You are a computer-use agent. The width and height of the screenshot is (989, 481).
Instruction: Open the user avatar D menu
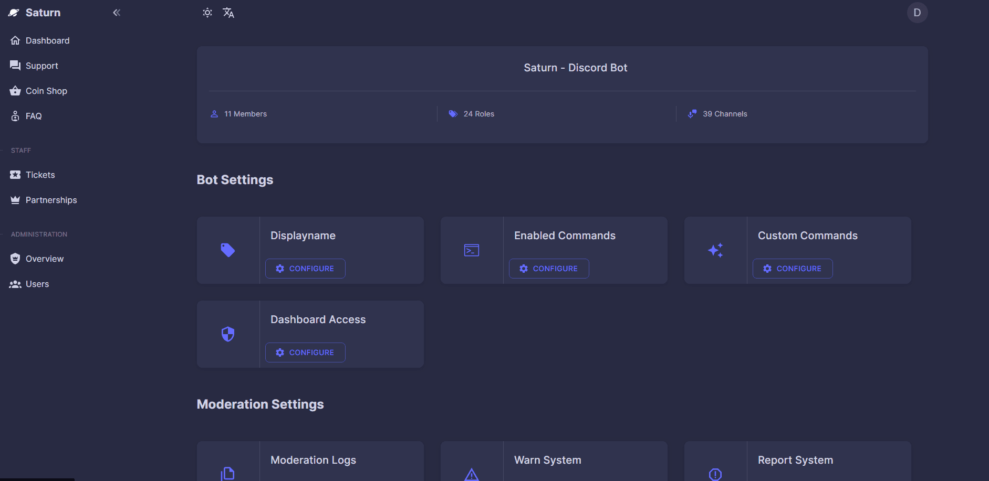coord(917,13)
